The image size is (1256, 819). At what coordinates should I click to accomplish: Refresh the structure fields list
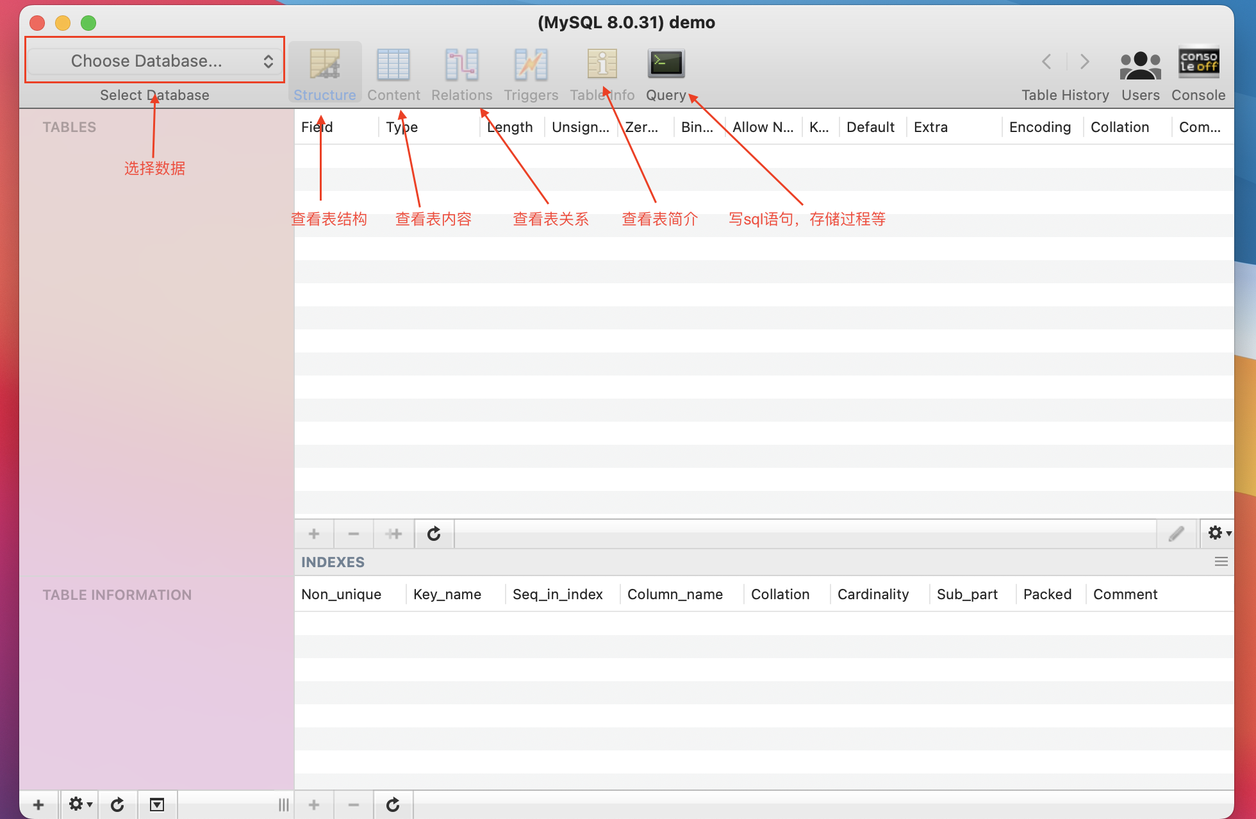[x=434, y=534]
